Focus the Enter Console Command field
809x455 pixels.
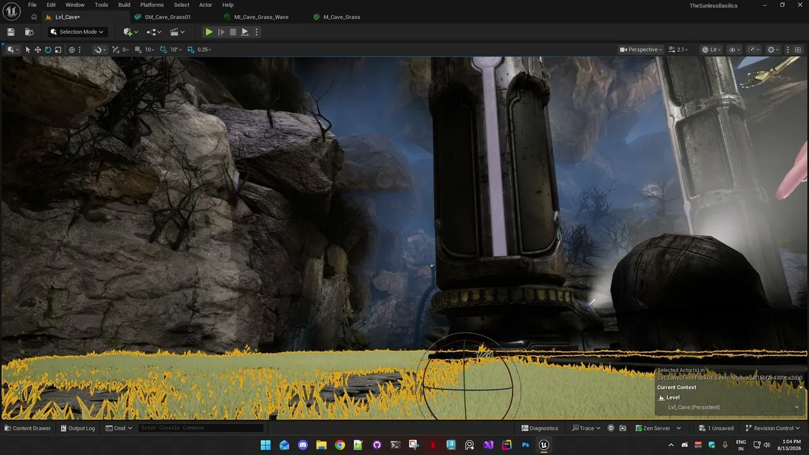[201, 428]
